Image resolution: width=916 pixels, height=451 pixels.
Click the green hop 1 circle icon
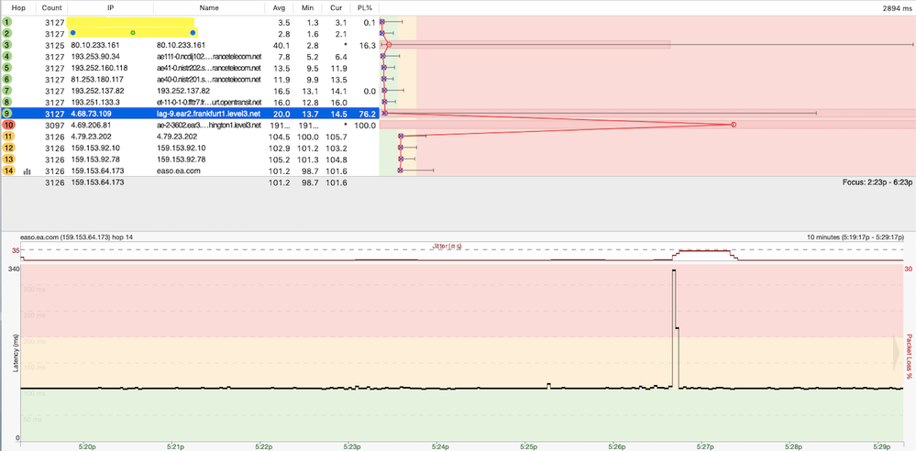point(7,21)
